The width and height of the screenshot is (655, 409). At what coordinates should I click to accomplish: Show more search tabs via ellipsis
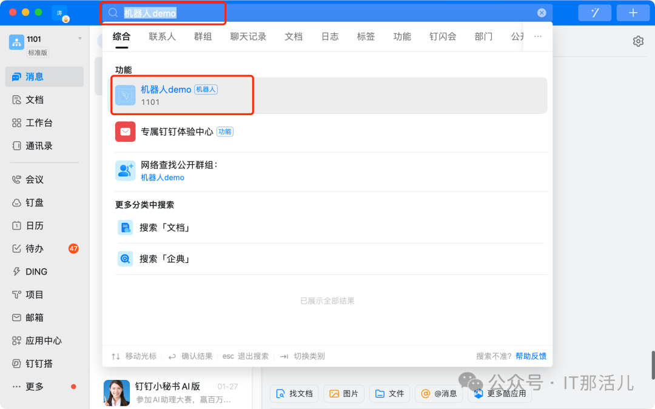pyautogui.click(x=537, y=37)
